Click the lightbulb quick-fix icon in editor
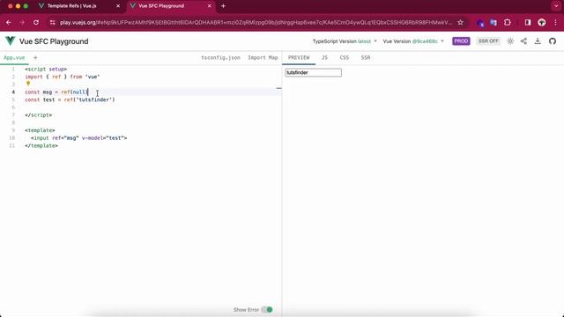 (28, 84)
